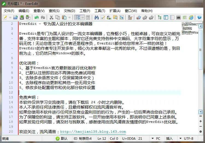This screenshot has height=143, width=205.
Task: Click 制表符:4 tab setting in status bar
Action: pyautogui.click(x=83, y=139)
